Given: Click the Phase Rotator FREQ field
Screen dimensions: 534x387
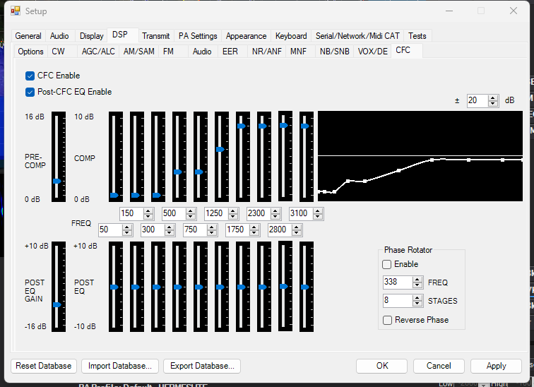Looking at the screenshot, I should point(396,282).
